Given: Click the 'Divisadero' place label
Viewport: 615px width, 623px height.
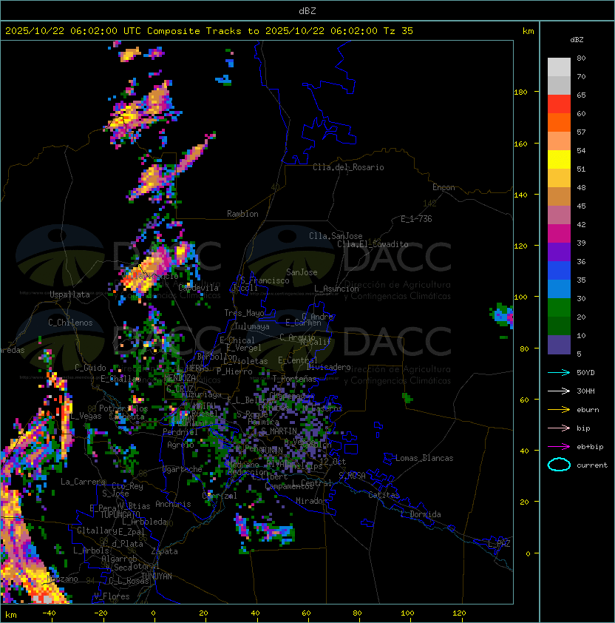Looking at the screenshot, I should (328, 367).
